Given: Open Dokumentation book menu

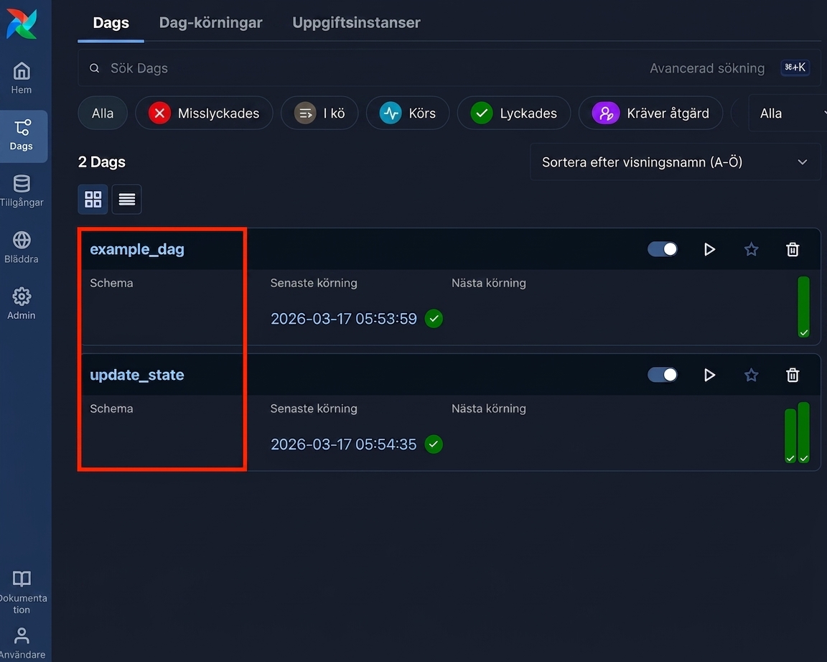Looking at the screenshot, I should [22, 592].
